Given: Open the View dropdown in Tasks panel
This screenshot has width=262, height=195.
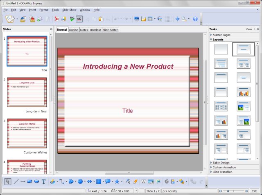Looking at the screenshot, I should pos(250,29).
